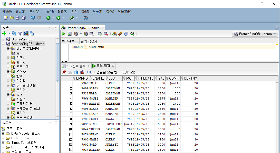Open the New Connection dropdown arrow
This screenshot has height=153, width=280.
tap(9, 34)
